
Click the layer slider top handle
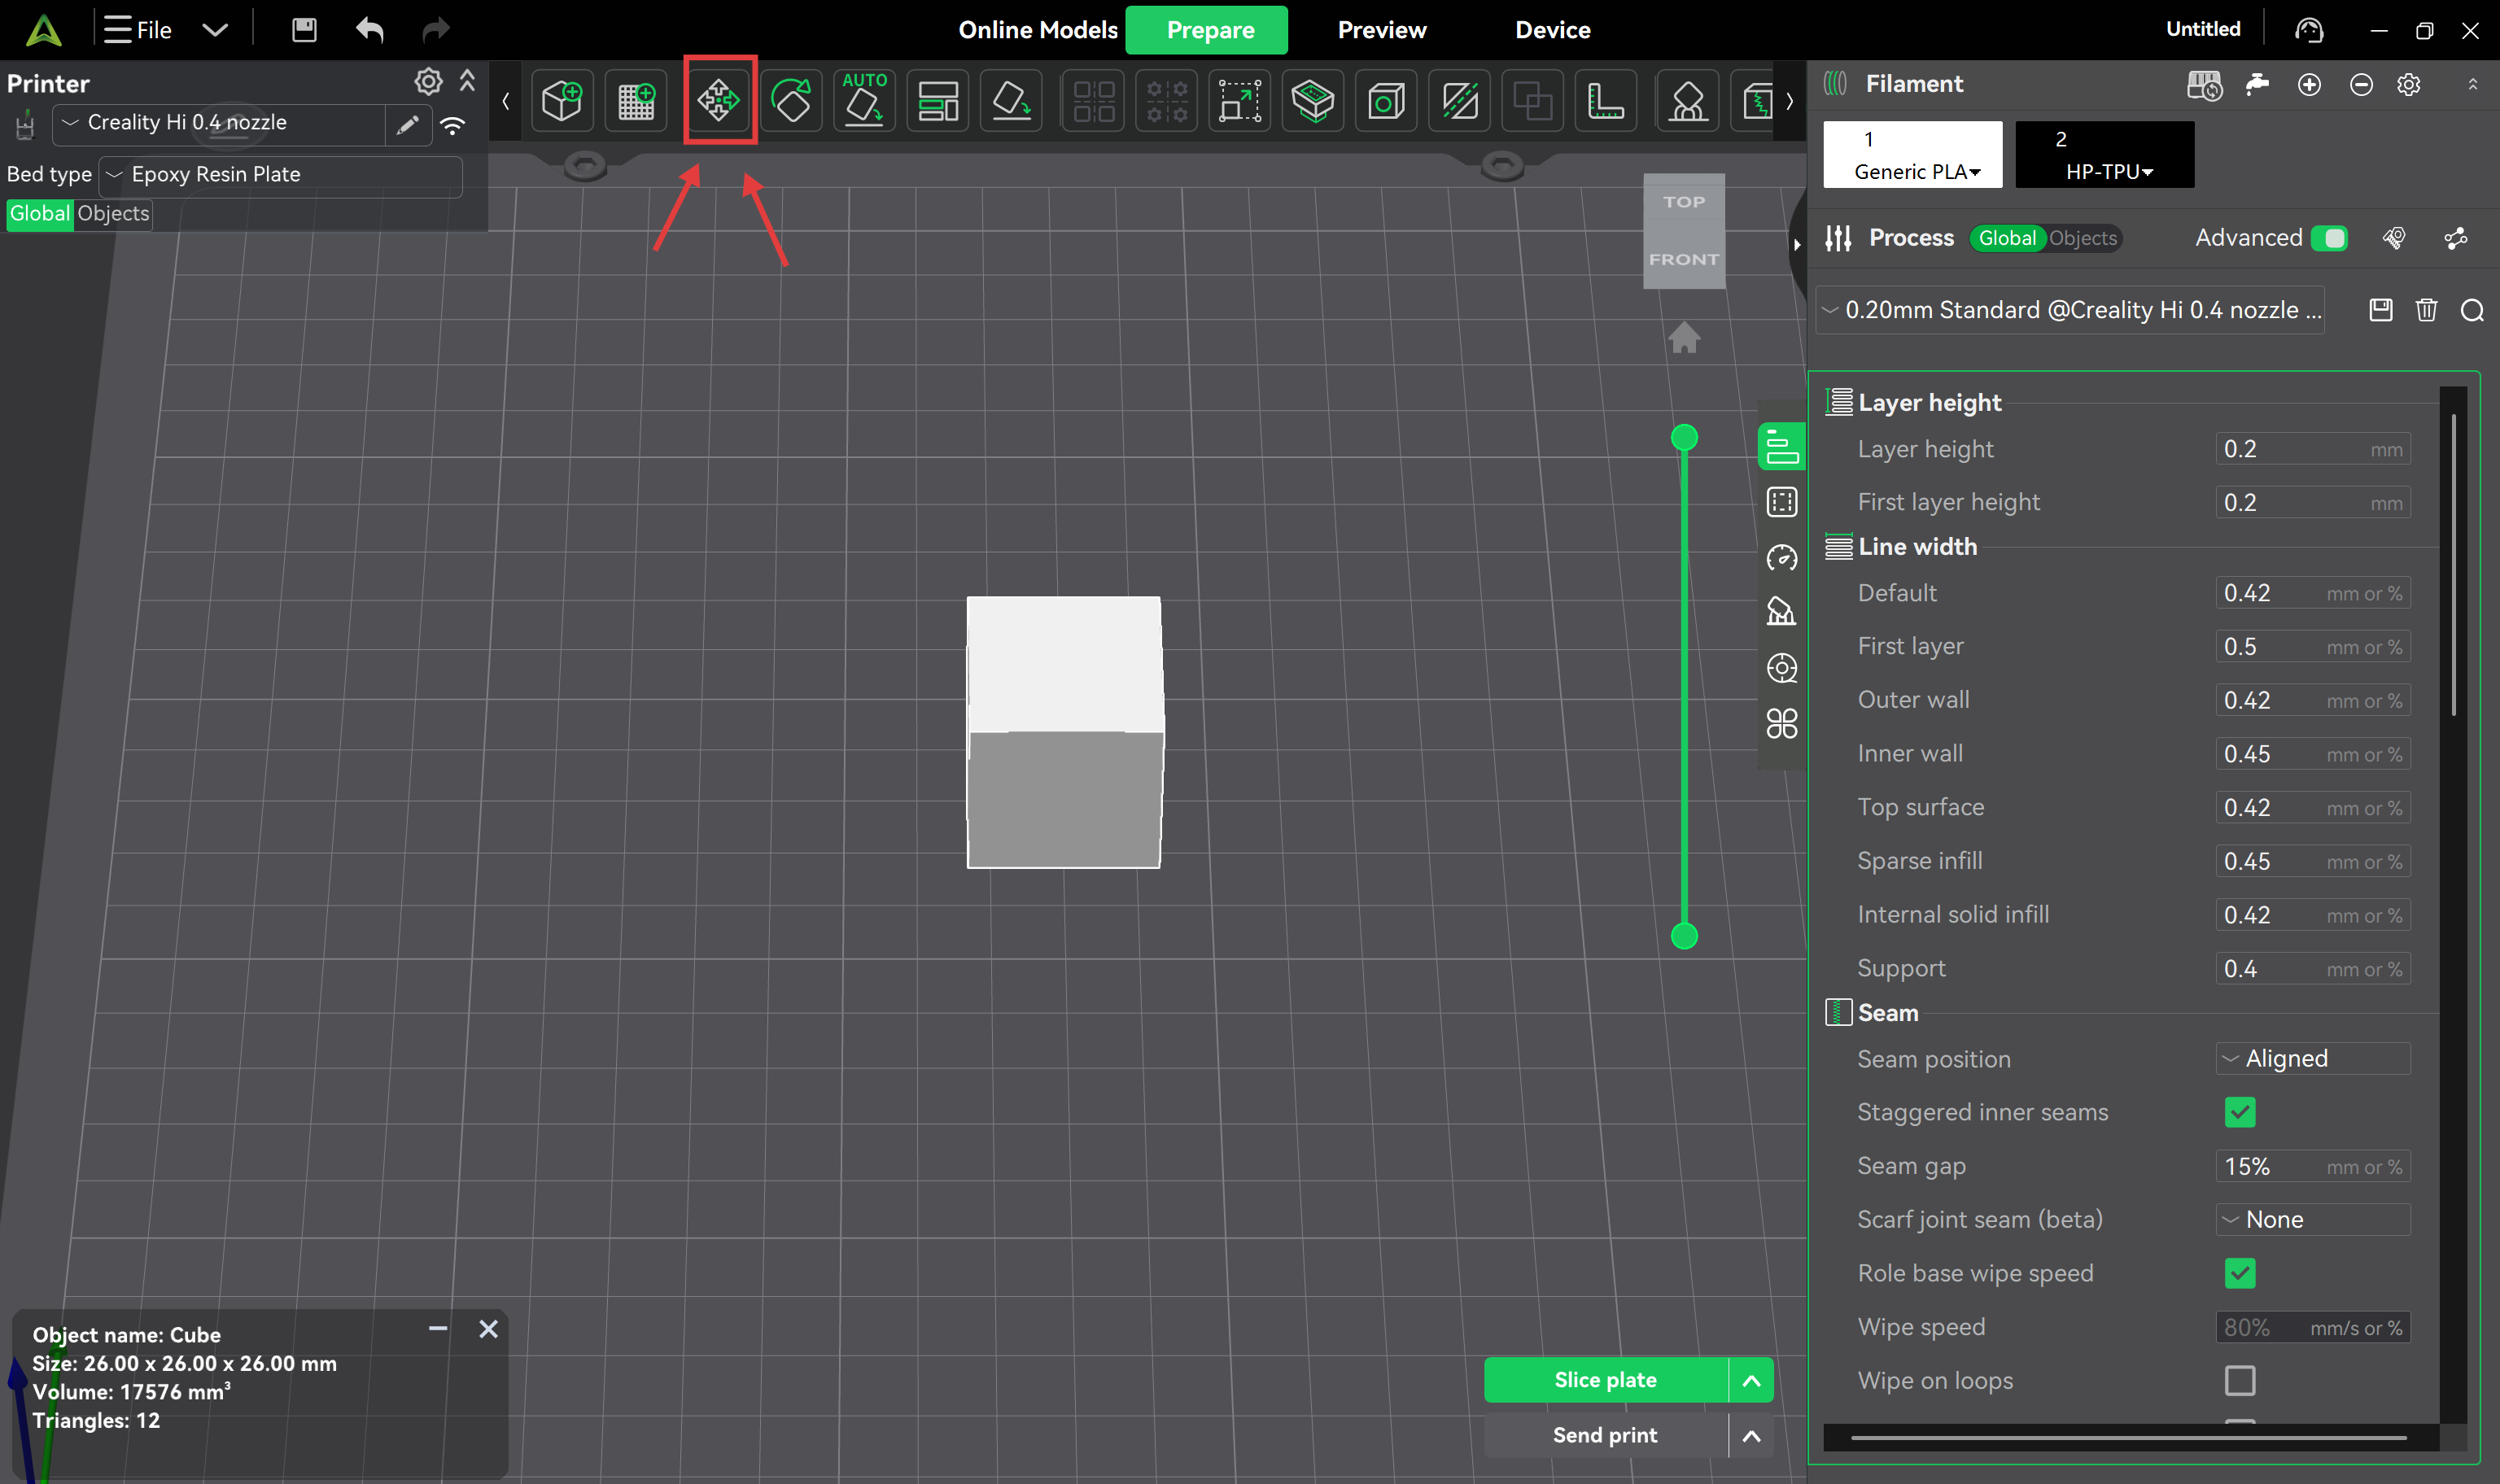(x=1684, y=437)
